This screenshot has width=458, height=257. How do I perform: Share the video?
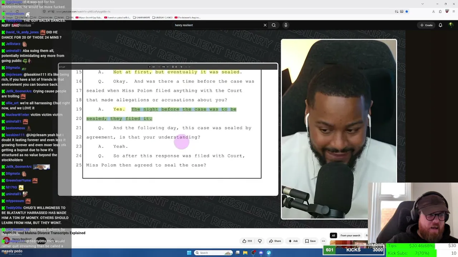point(275,241)
